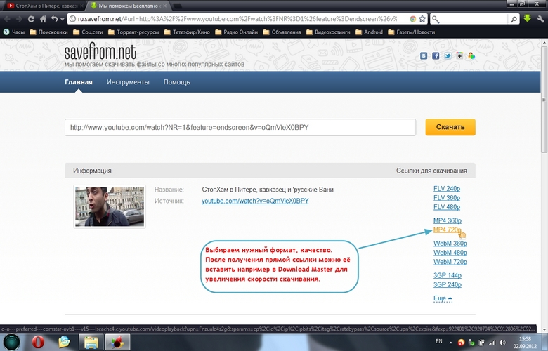Click the volume speaker tray icon
548x351 pixels.
click(502, 343)
